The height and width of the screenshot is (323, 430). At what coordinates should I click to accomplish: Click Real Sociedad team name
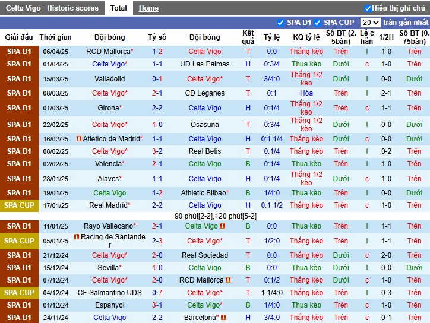[x=204, y=255]
